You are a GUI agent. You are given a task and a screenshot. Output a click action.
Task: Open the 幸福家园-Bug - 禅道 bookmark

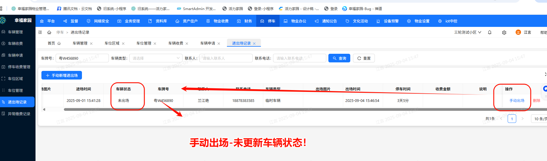pos(362,9)
